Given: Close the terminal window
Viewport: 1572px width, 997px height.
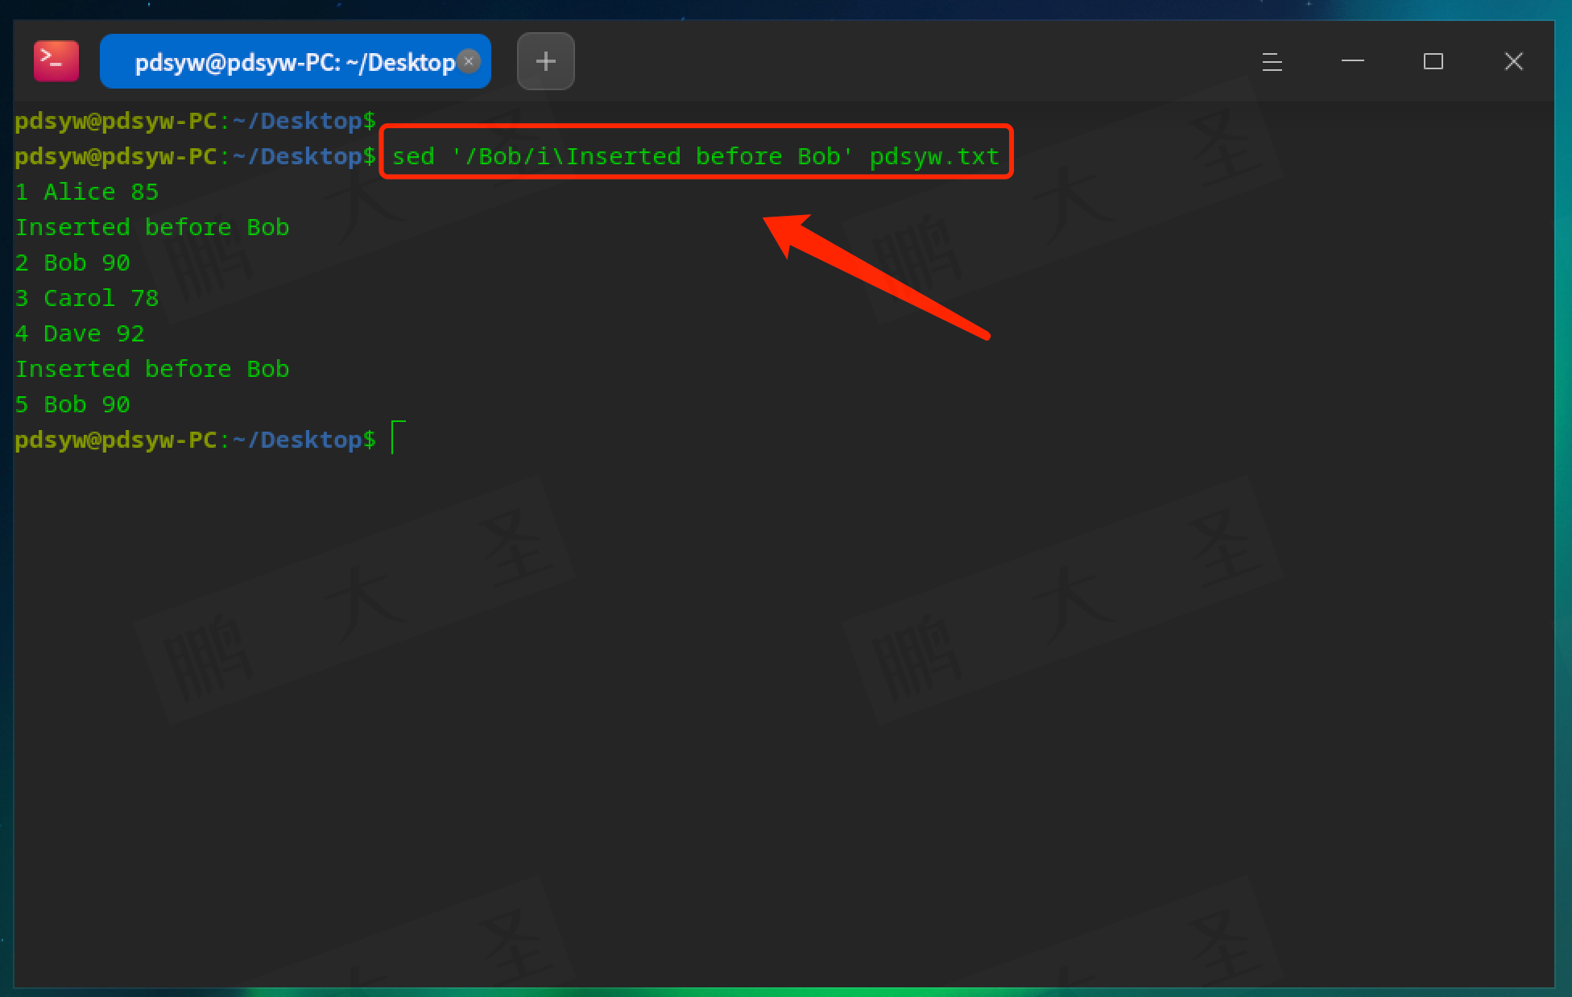Looking at the screenshot, I should click(x=1513, y=61).
